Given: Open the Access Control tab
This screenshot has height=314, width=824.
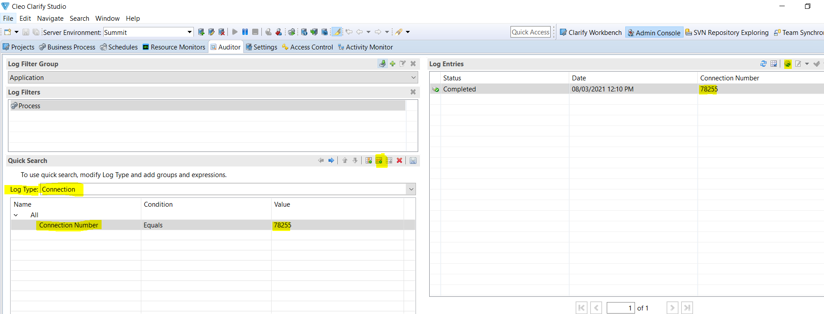Looking at the screenshot, I should 307,47.
